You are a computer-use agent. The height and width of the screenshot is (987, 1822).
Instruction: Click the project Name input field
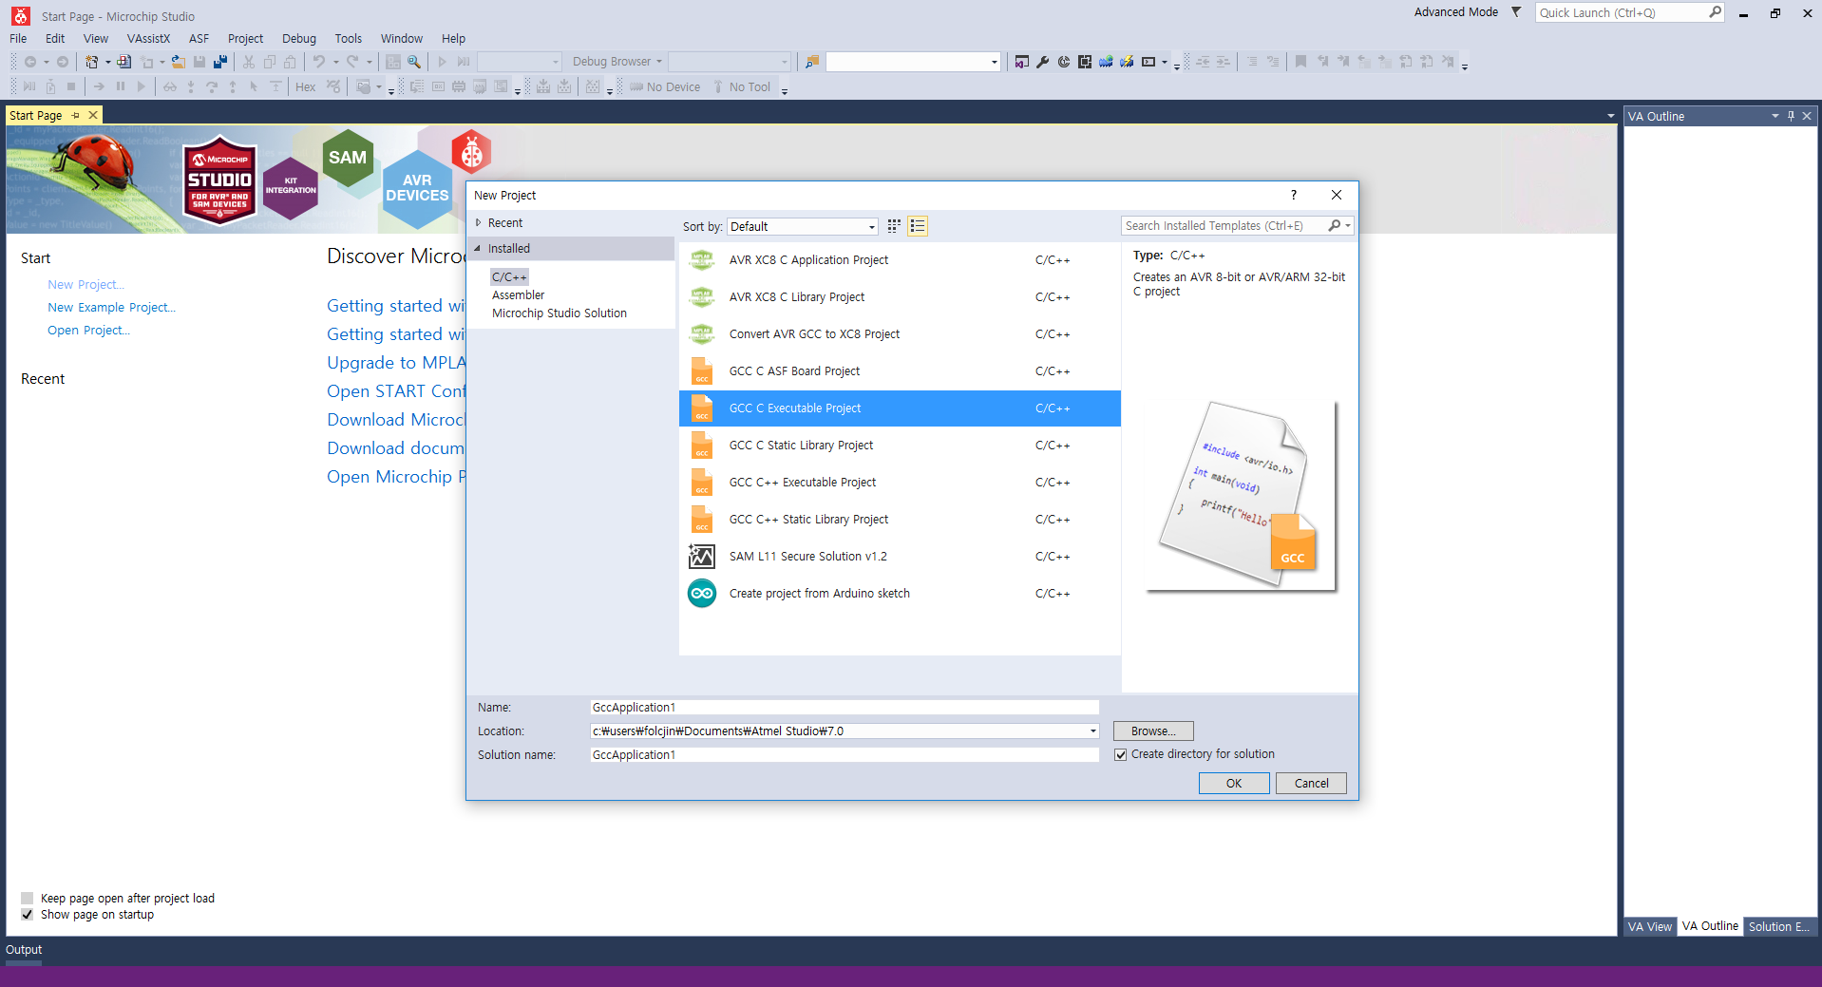(x=845, y=708)
